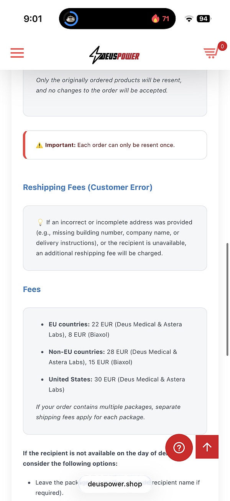Tap the cart item count badge

[x=222, y=46]
